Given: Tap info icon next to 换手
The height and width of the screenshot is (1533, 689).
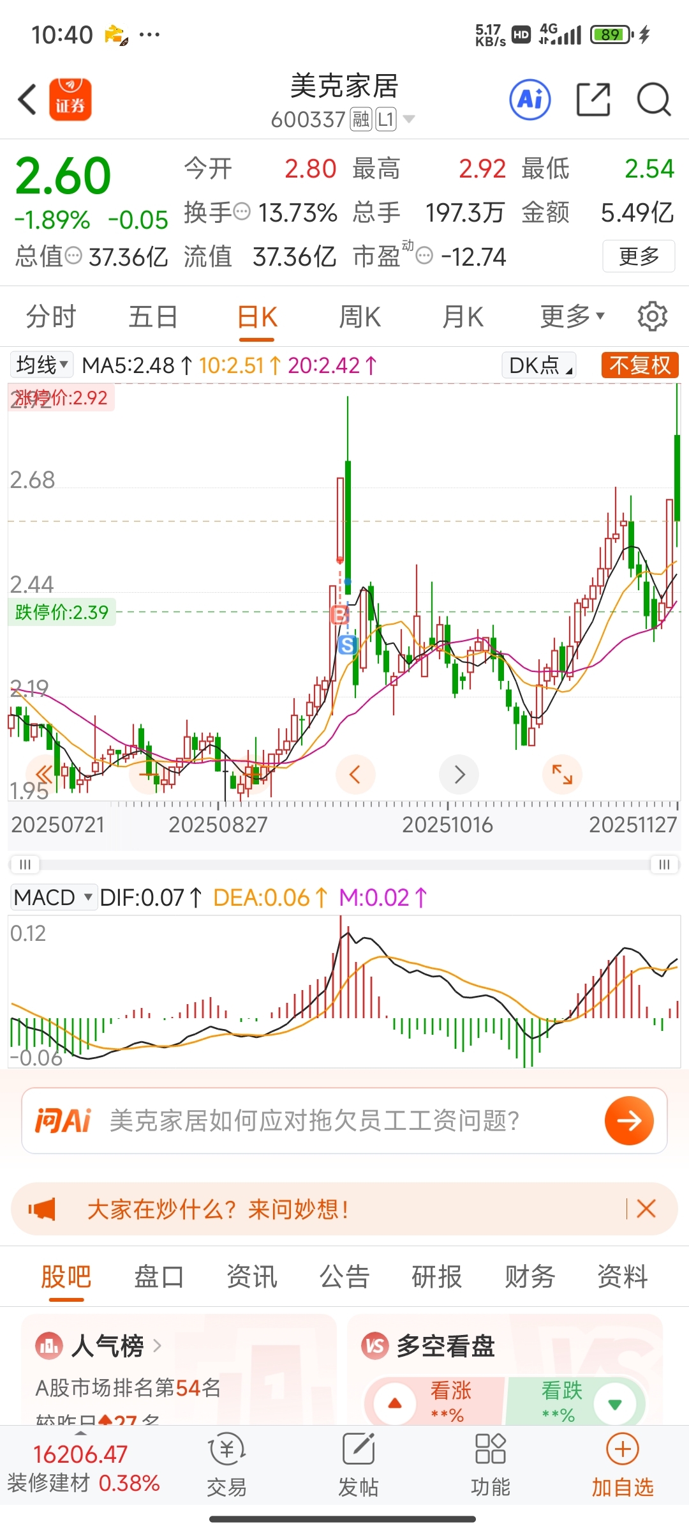Looking at the screenshot, I should point(242,211).
